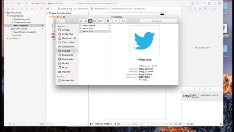Viewport: 234px width, 132px height.
Task: Select AssetCatalog scheme in Xcode toolbar
Action: click(x=39, y=3)
